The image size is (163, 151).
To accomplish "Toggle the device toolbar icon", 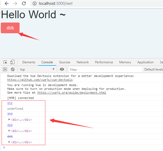I will [x=12, y=62].
